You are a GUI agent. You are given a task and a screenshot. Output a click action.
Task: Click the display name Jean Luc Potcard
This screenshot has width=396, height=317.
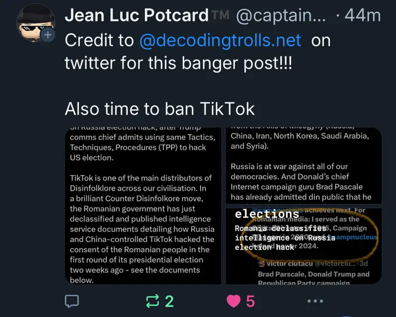point(137,16)
